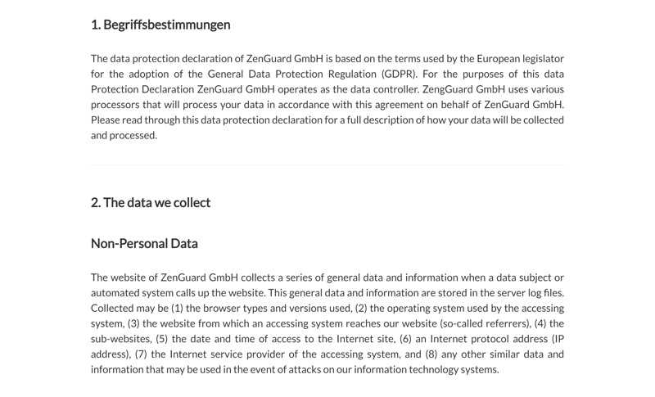Image resolution: width=655 pixels, height=397 pixels.
Task: Click the sentence starting "Please read through"
Action: click(x=327, y=120)
